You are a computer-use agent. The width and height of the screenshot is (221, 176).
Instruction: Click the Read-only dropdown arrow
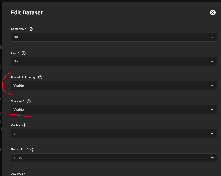(212, 37)
